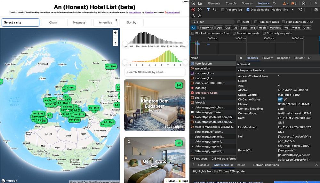Collapse the Response Headers section
The height and width of the screenshot is (183, 320).
tap(251, 70)
